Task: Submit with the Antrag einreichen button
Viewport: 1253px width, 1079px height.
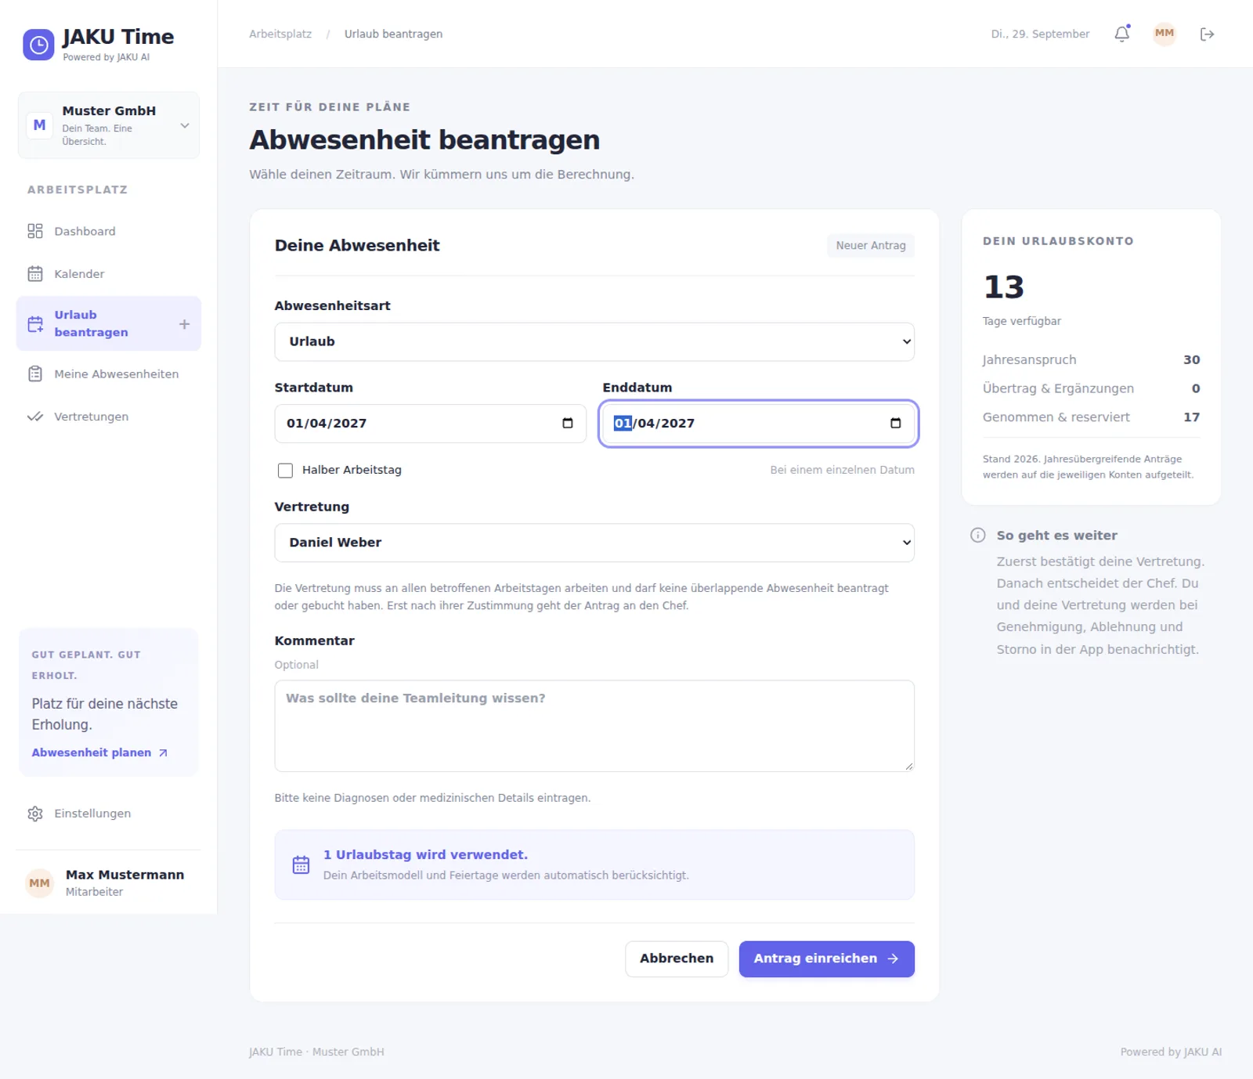Action: pos(827,959)
